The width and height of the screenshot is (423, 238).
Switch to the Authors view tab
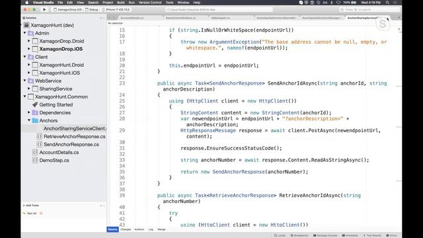click(x=139, y=229)
